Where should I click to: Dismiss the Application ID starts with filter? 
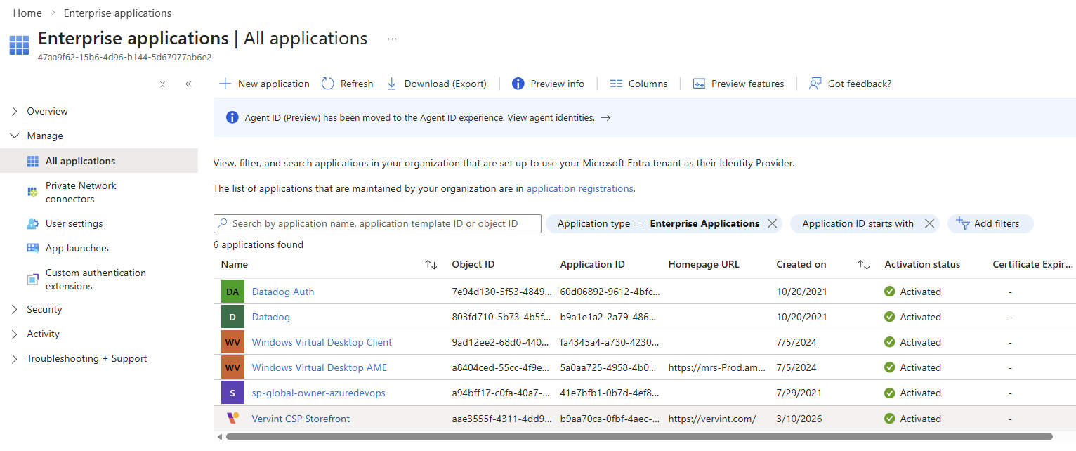[929, 223]
